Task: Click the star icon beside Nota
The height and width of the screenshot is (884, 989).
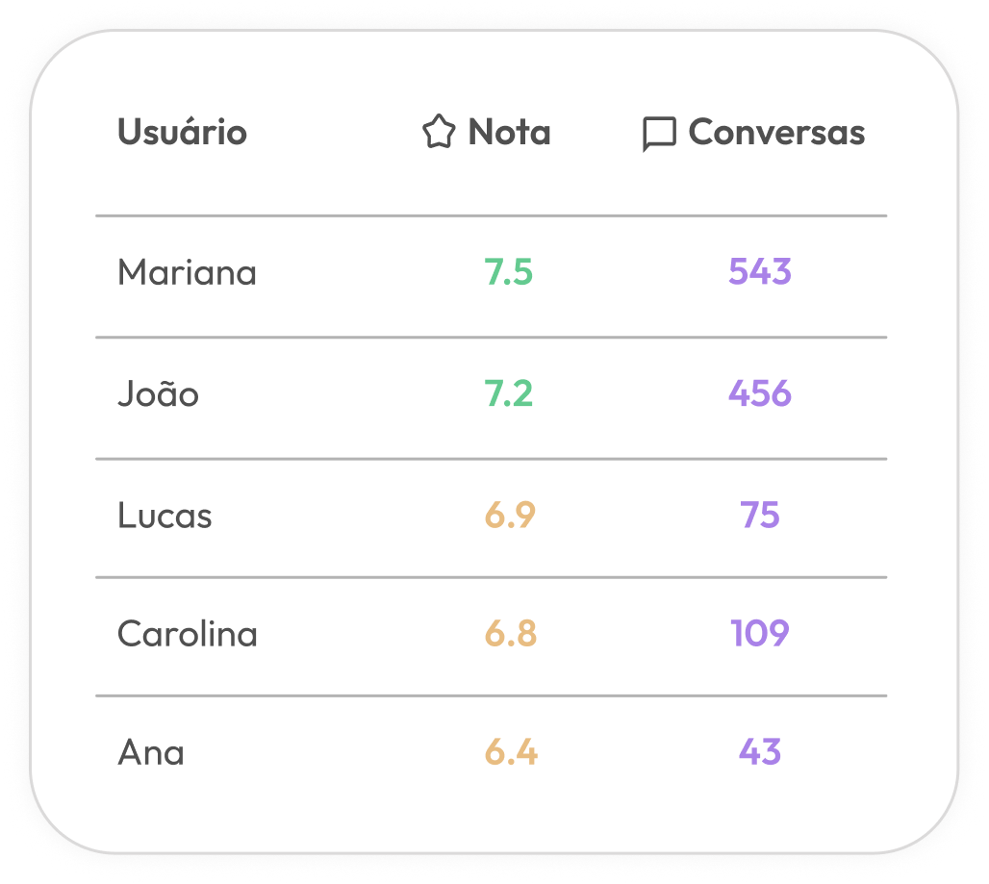Action: click(439, 132)
